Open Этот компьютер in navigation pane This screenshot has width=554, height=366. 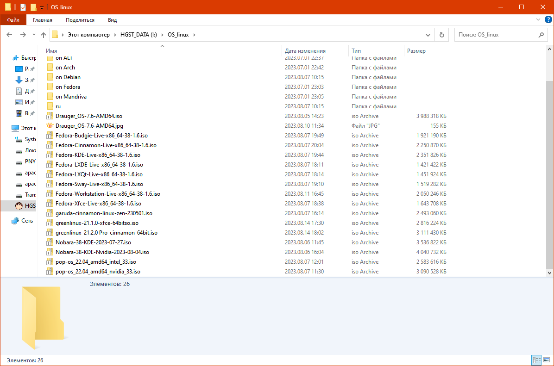click(24, 128)
